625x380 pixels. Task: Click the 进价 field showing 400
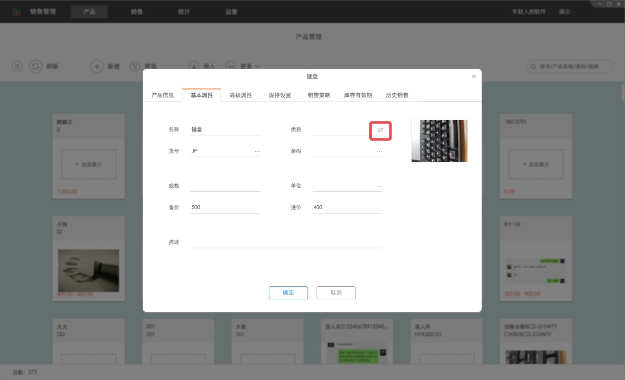pyautogui.click(x=347, y=207)
